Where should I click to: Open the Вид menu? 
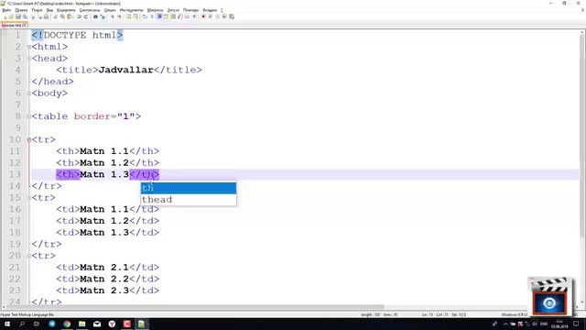(49, 10)
